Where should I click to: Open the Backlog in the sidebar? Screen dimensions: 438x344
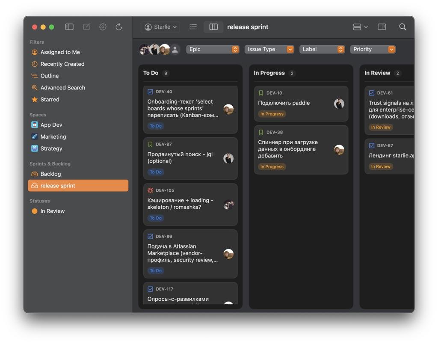78,174
